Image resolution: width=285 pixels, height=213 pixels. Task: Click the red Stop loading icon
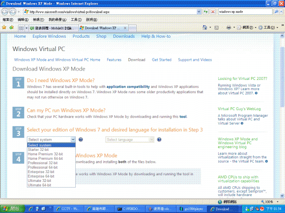[213, 12]
